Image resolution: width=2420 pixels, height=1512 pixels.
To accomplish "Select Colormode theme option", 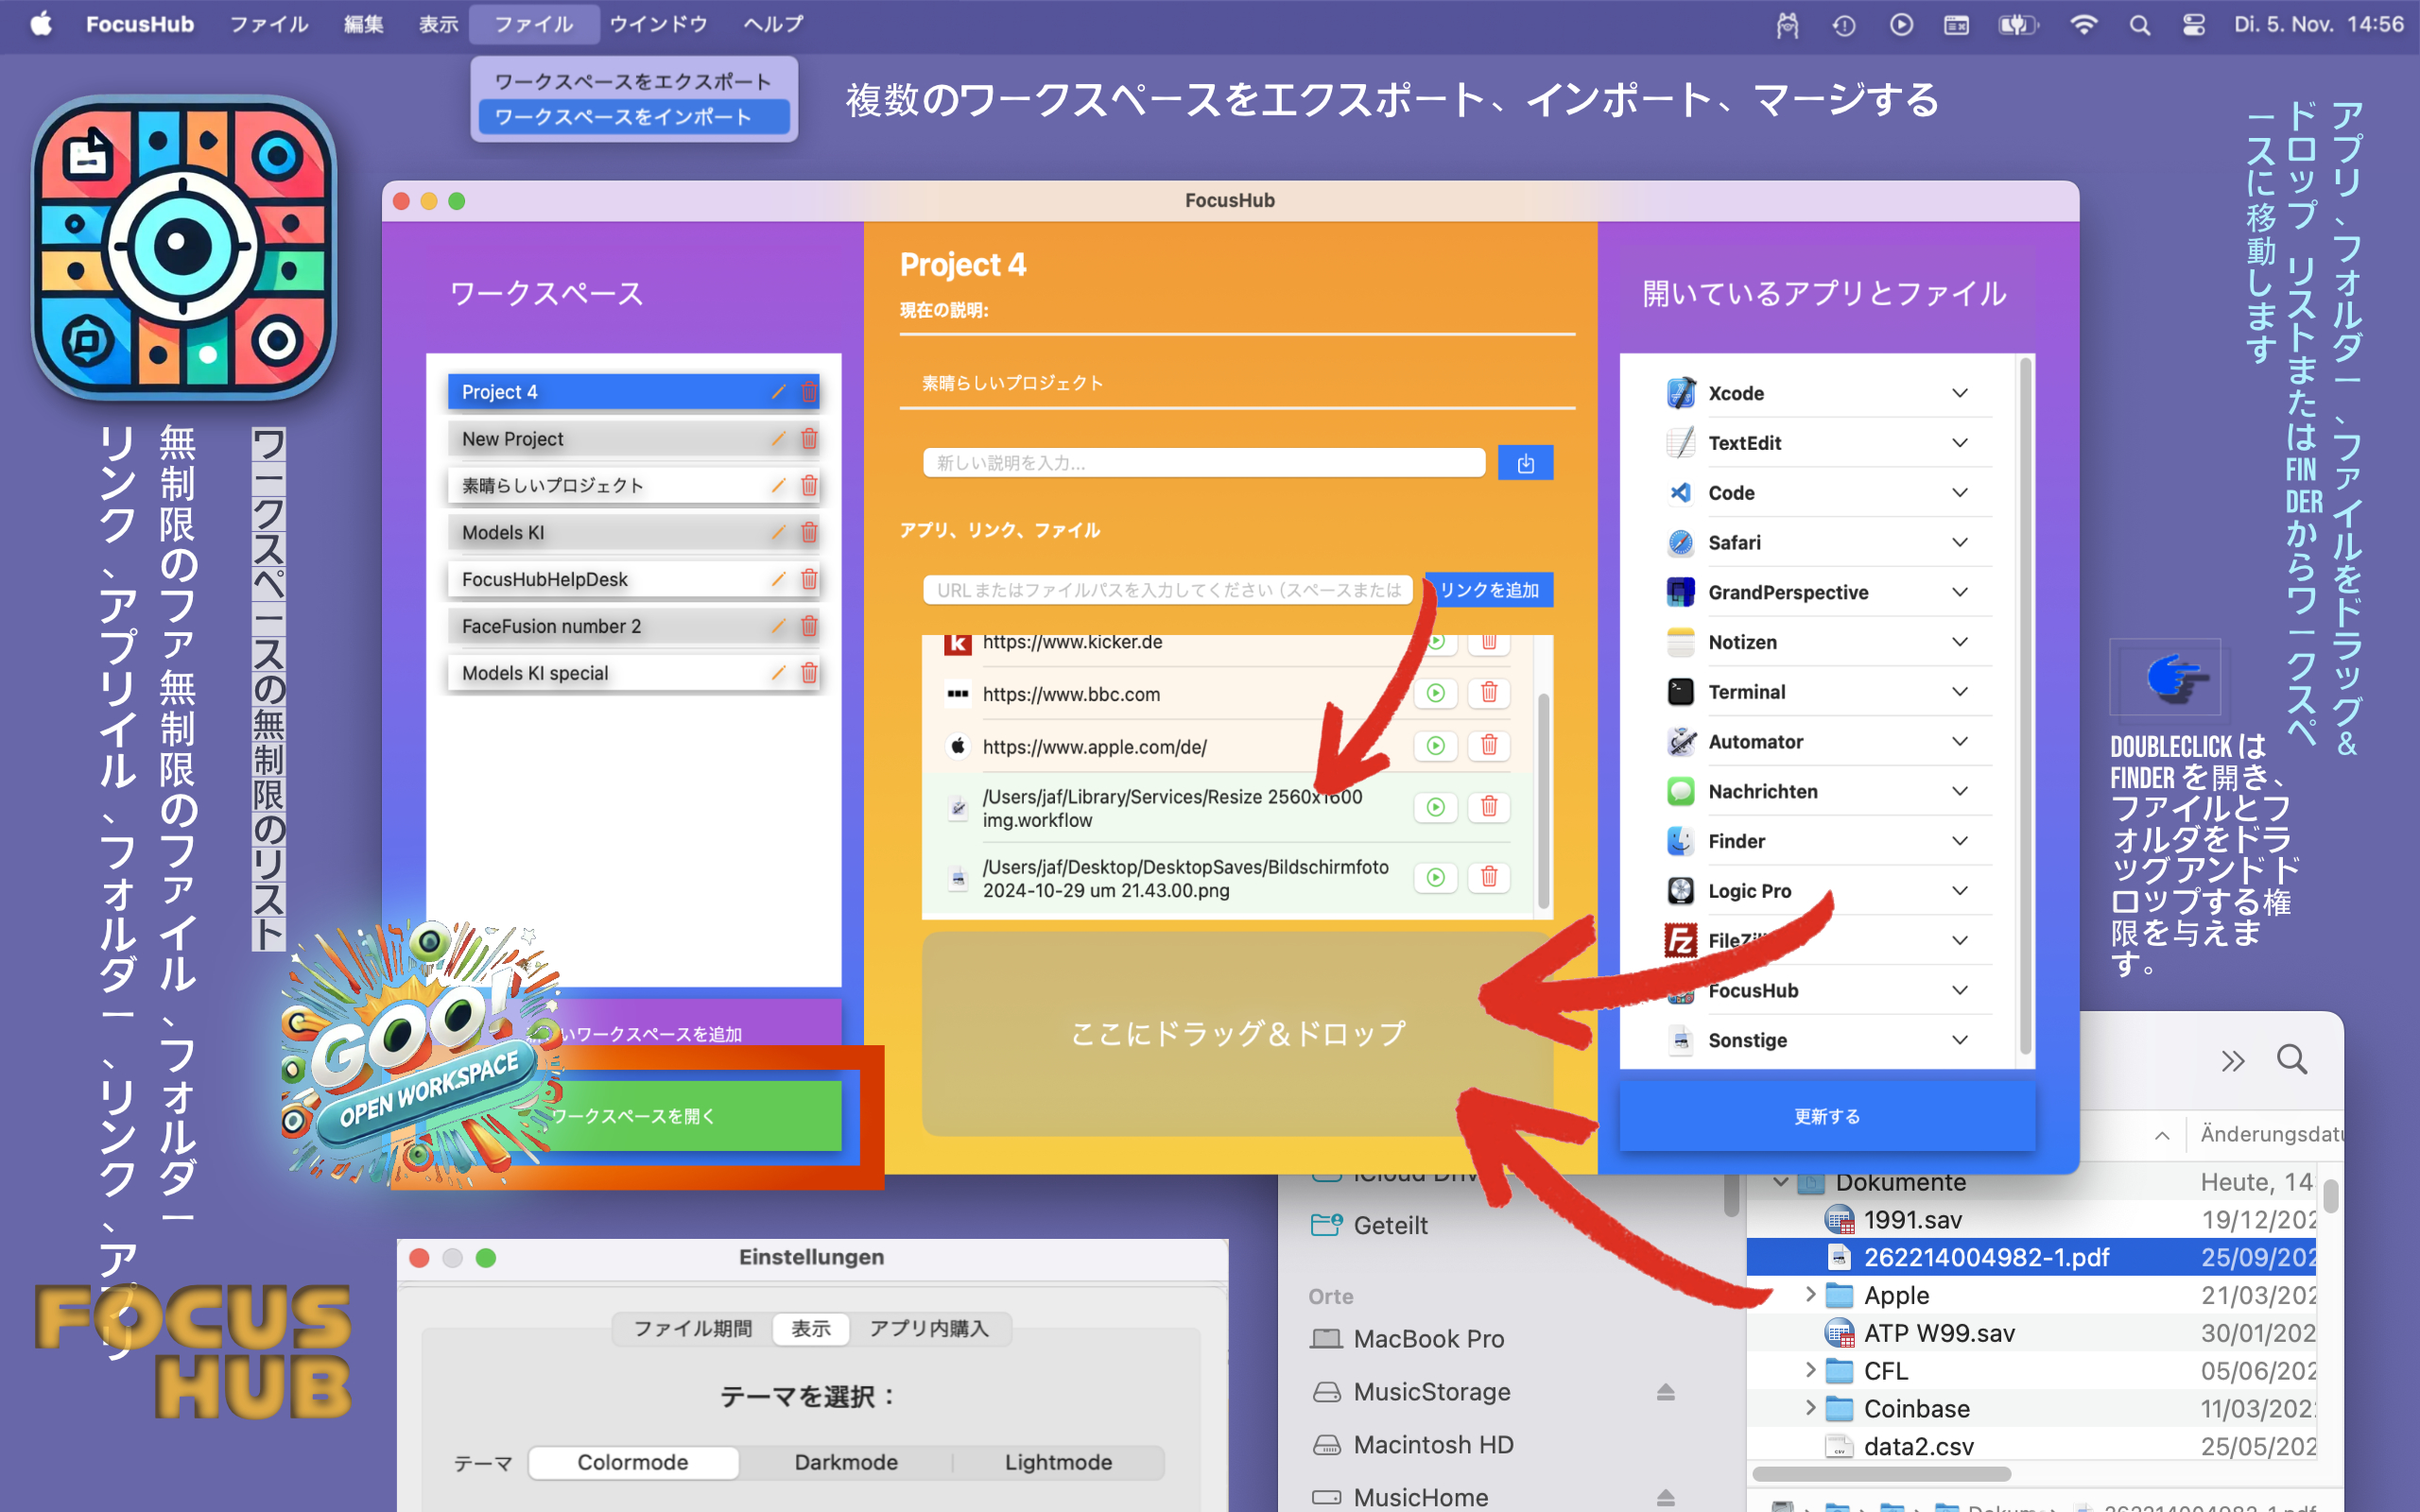I will coord(632,1462).
